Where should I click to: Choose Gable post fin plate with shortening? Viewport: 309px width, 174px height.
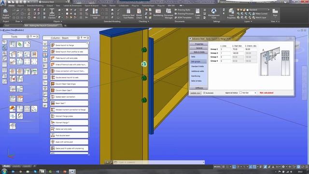(x=69, y=148)
